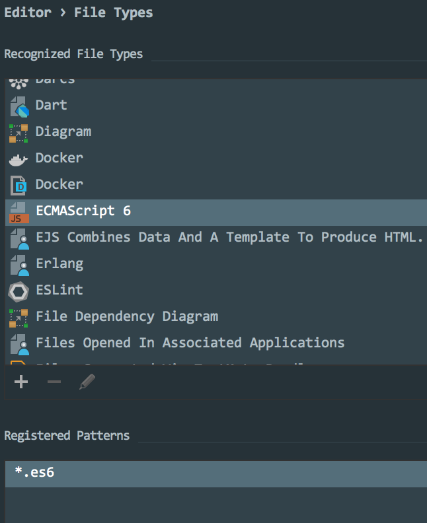The width and height of the screenshot is (427, 523).
Task: Click the Dart file type icon
Action: 19,106
